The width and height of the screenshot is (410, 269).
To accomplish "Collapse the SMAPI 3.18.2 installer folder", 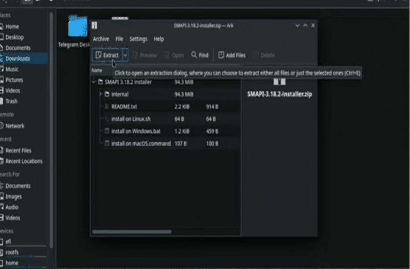I will (x=94, y=82).
